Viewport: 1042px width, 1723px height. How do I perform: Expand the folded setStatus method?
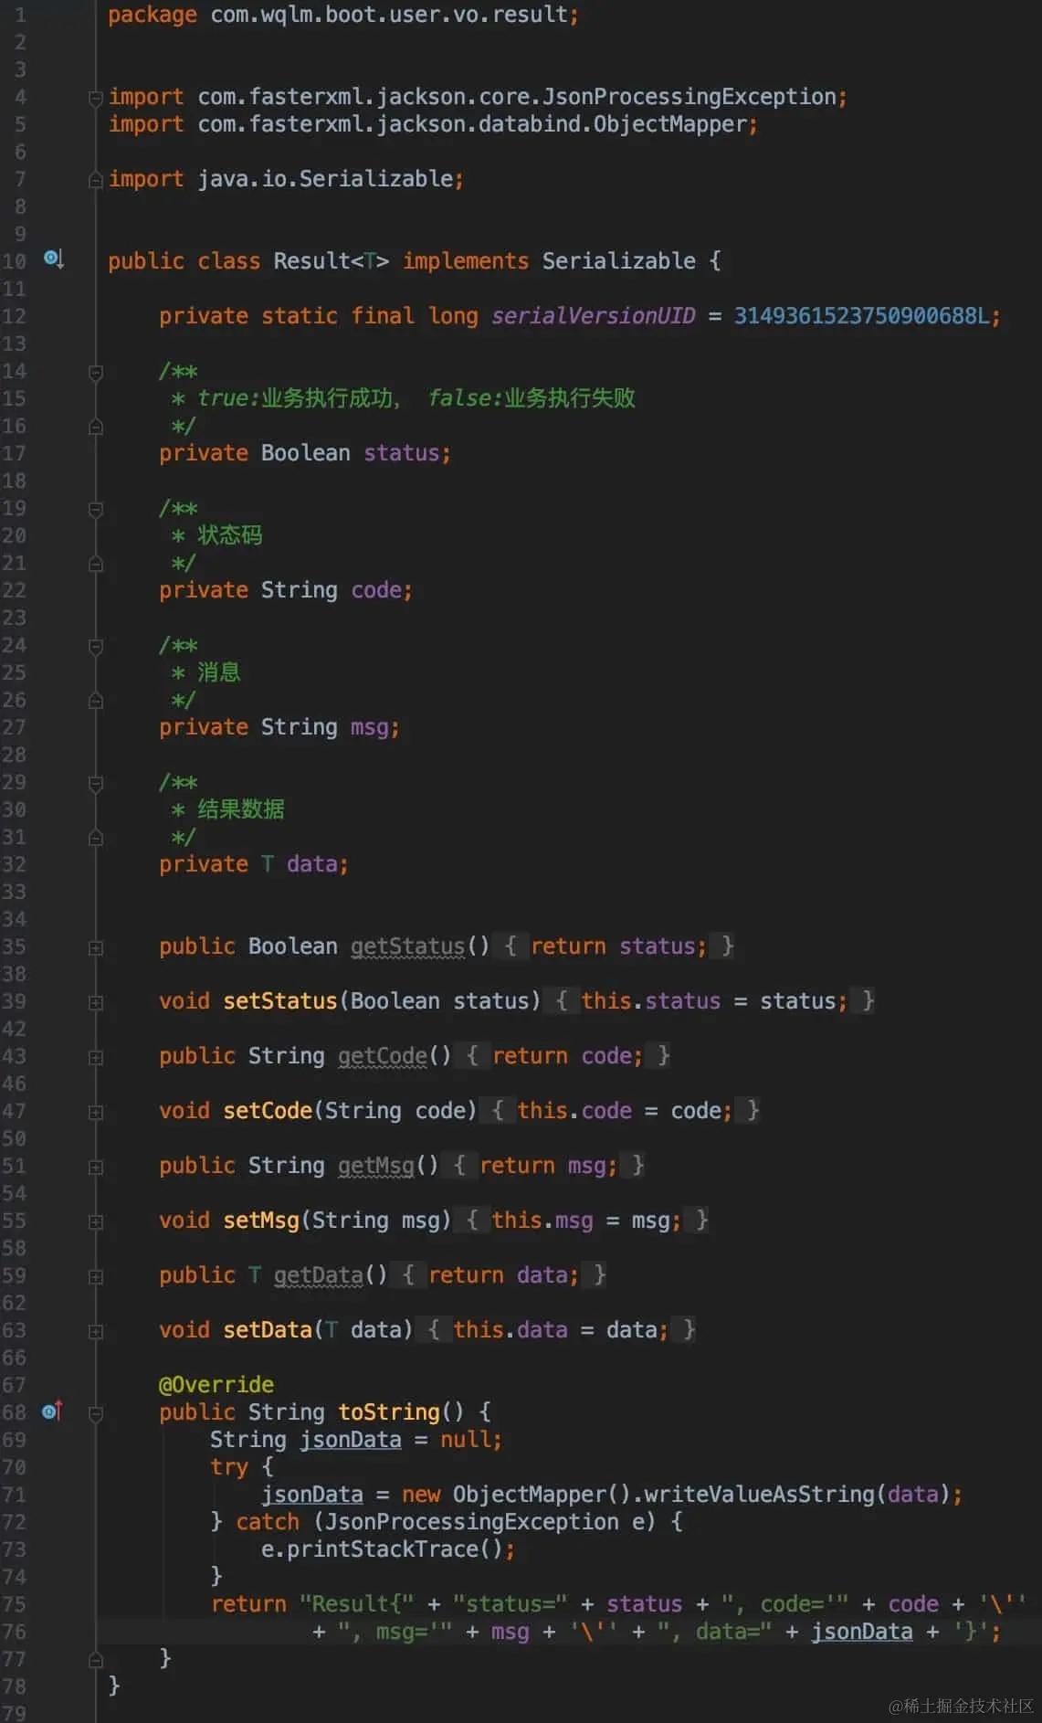tap(95, 1002)
